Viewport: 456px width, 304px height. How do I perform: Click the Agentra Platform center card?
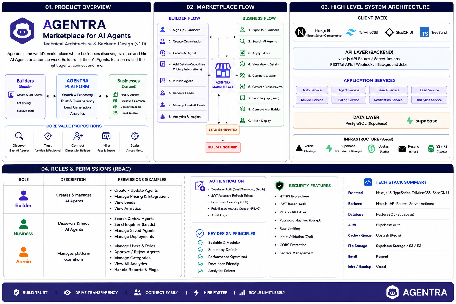click(x=77, y=96)
